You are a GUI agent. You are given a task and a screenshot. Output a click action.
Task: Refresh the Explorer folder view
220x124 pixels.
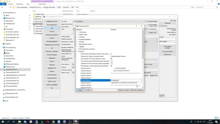coord(193,7)
